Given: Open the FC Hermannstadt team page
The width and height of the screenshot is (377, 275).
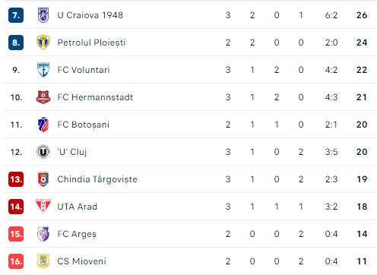Looking at the screenshot, I should (95, 97).
